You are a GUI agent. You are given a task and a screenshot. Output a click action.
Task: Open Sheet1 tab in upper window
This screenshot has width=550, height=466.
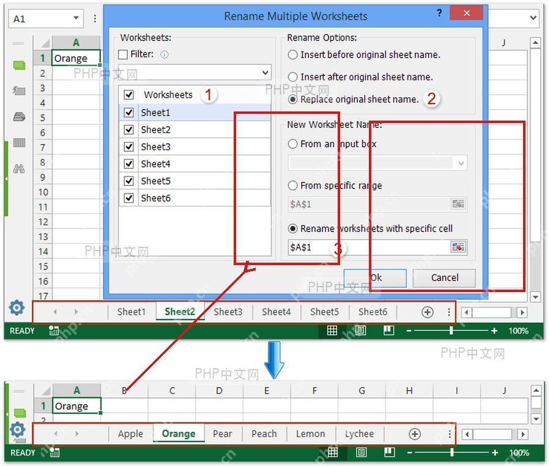131,312
